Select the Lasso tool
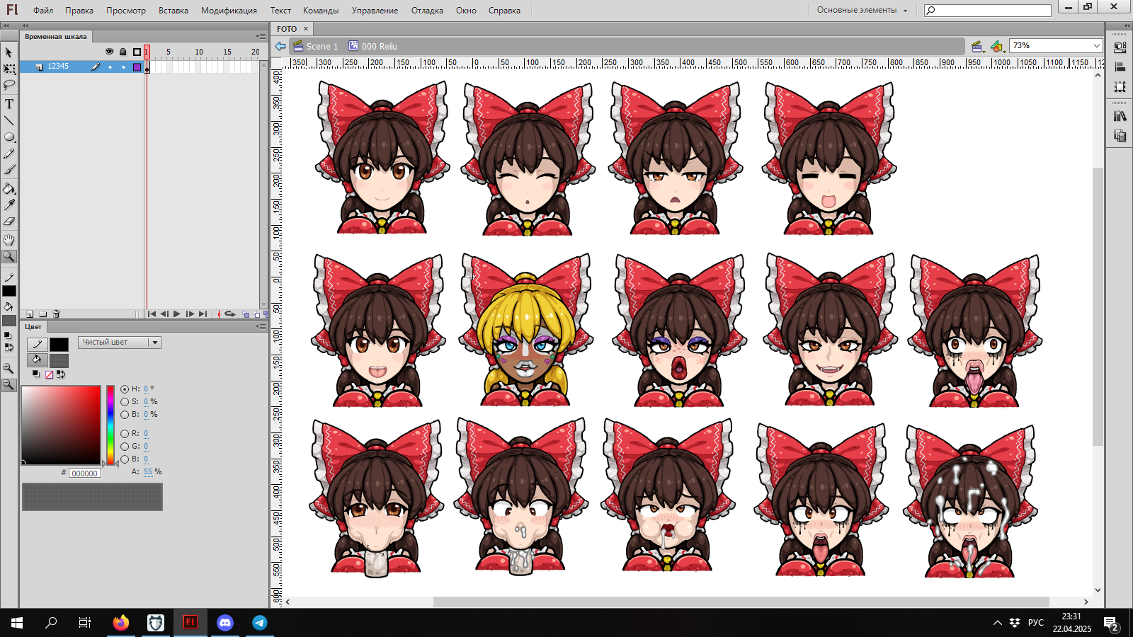Image resolution: width=1133 pixels, height=637 pixels. click(x=8, y=85)
